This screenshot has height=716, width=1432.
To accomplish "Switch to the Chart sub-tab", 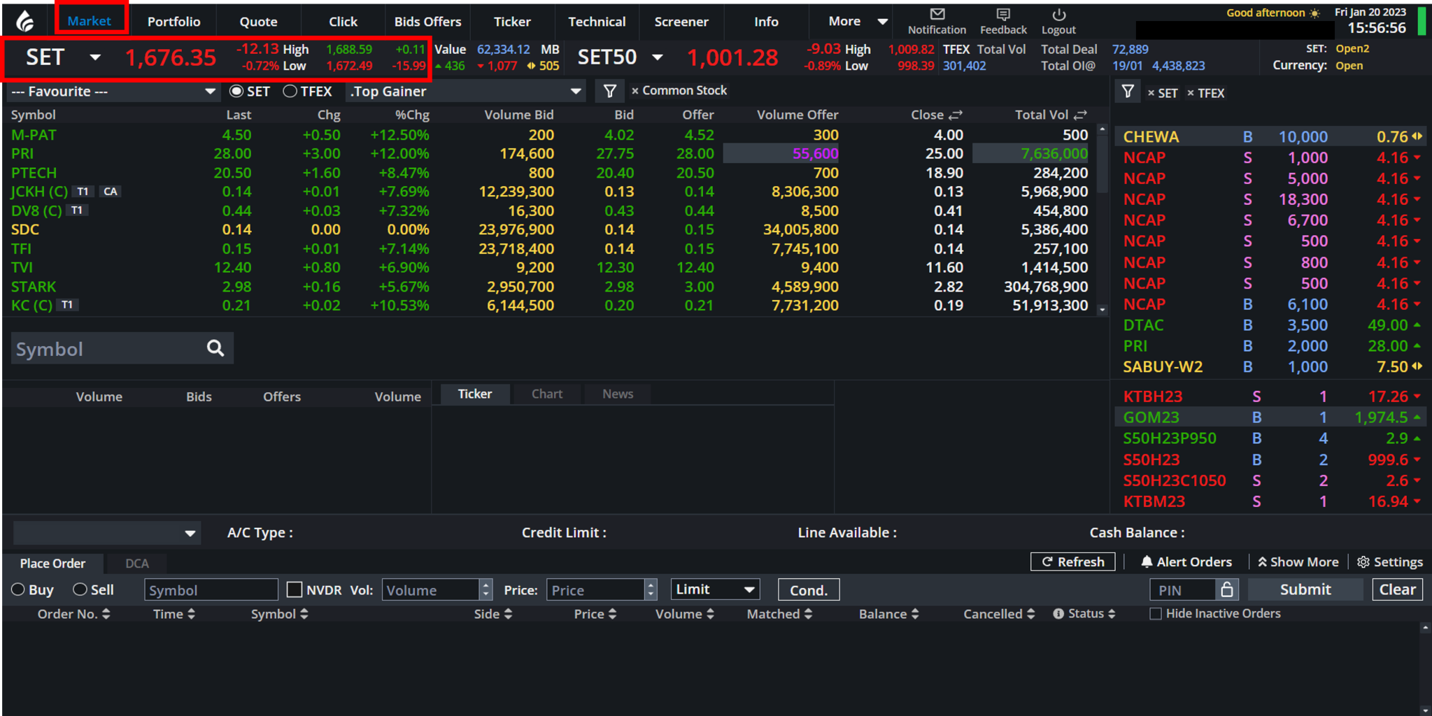I will click(x=546, y=394).
